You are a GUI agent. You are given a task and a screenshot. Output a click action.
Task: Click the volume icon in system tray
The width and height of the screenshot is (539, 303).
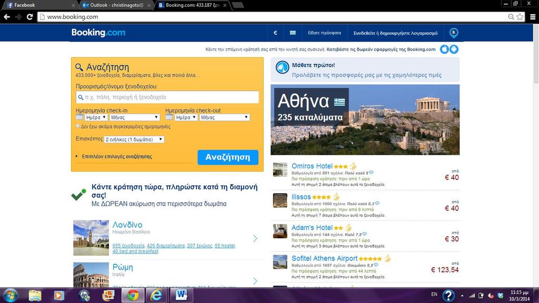pyautogui.click(x=491, y=296)
